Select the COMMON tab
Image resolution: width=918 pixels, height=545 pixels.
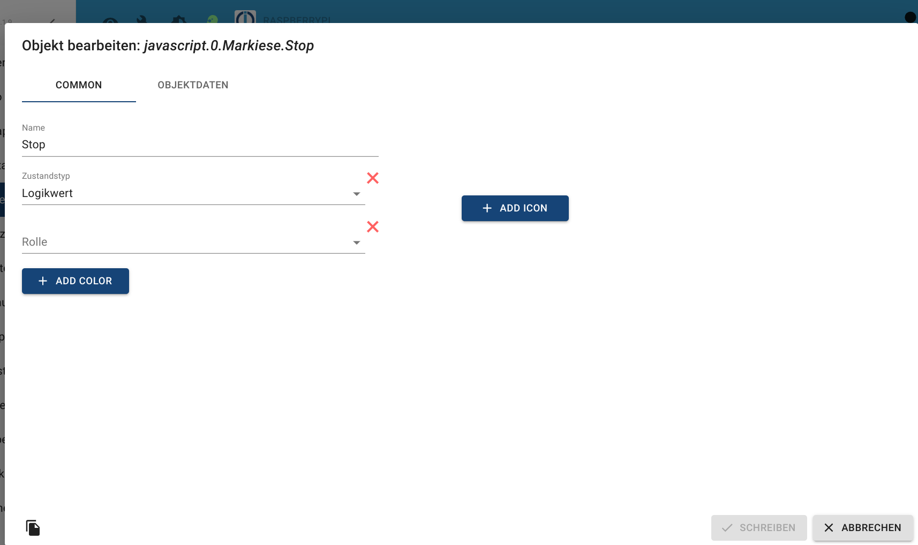tap(79, 85)
